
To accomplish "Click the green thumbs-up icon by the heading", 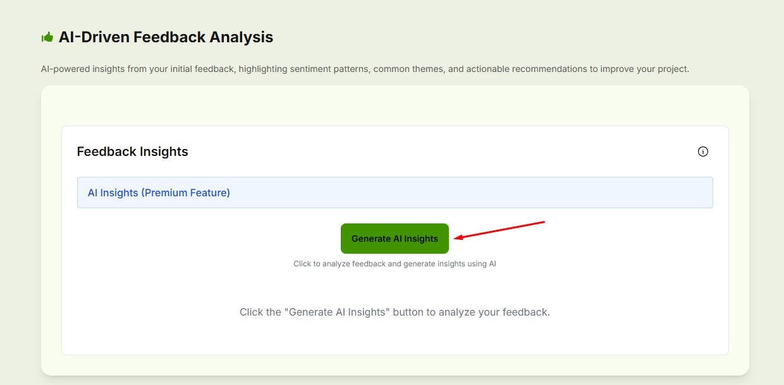I will coord(47,37).
